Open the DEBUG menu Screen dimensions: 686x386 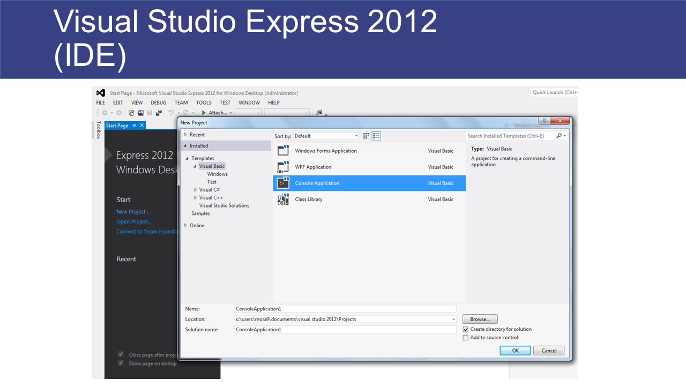(159, 102)
